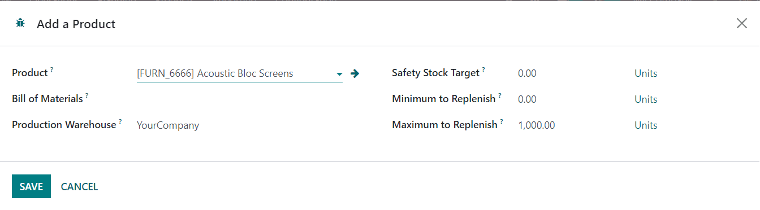Click the Minimum to Replenish value field
760x210 pixels.
point(571,99)
